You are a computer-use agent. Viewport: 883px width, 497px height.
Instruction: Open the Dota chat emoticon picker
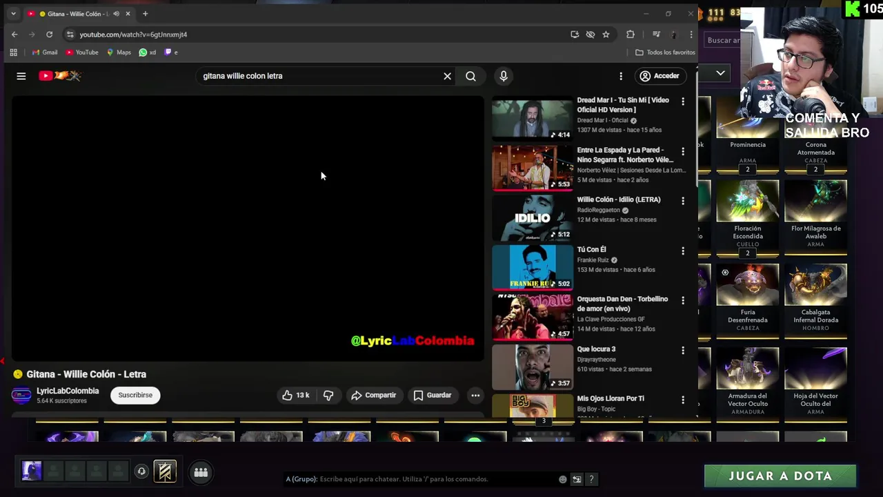point(563,479)
